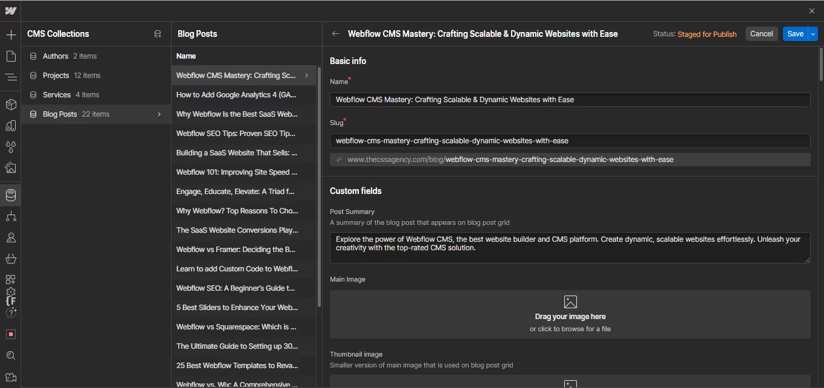Select the Blog Posts collection
Viewport: 824px width, 388px height.
96,114
